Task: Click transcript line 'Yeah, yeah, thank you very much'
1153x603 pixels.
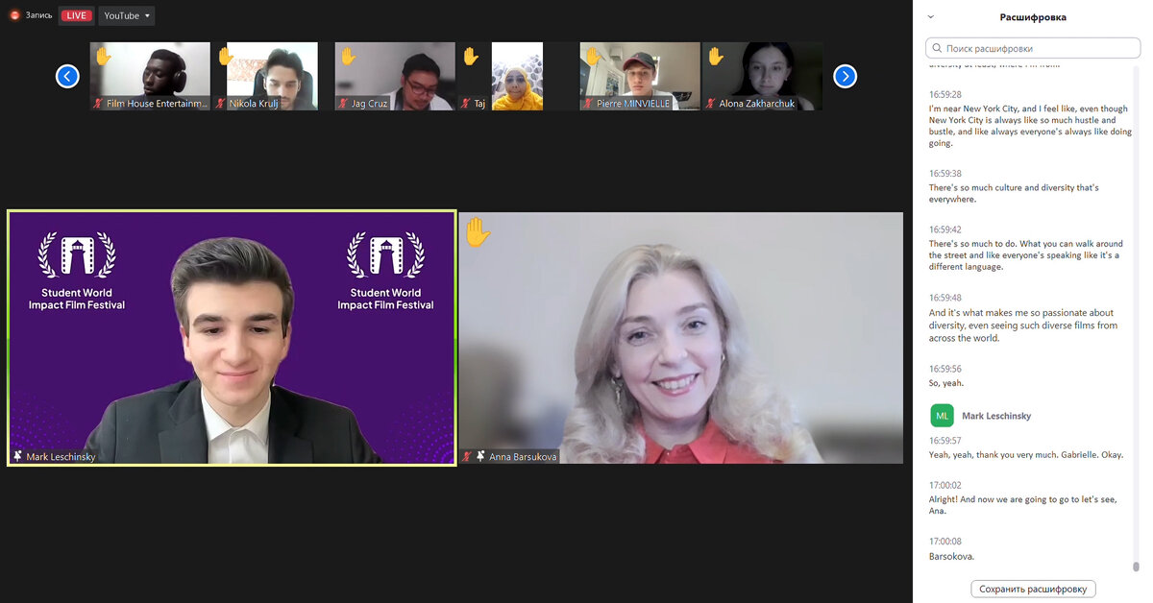Action: click(1025, 454)
